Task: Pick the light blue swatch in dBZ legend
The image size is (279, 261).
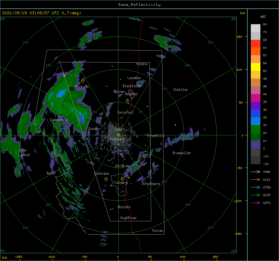Action: tap(255, 121)
